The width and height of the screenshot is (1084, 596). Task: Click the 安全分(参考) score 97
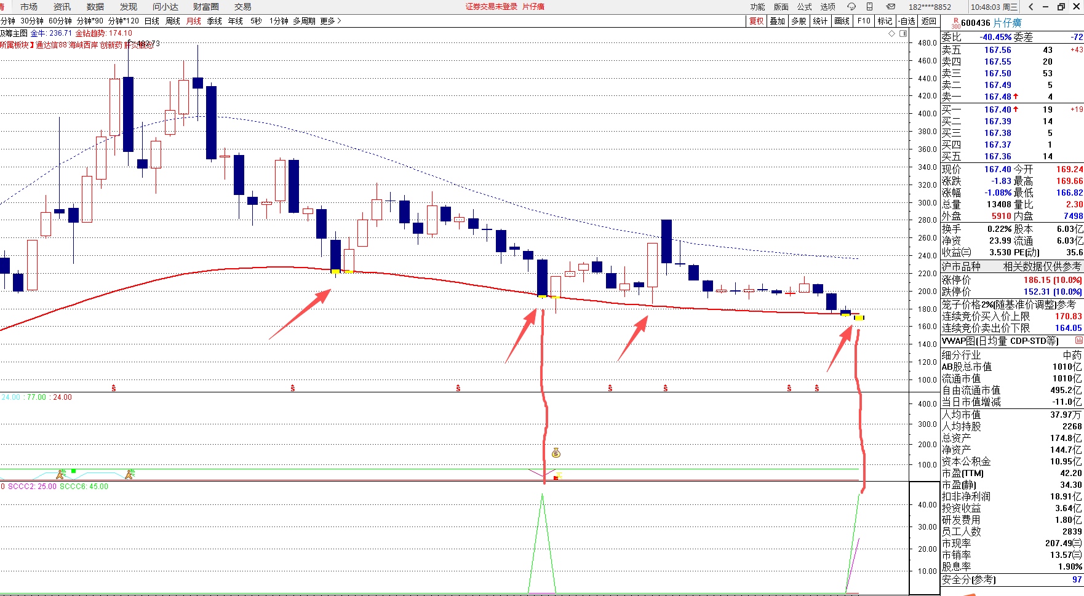tap(1077, 579)
